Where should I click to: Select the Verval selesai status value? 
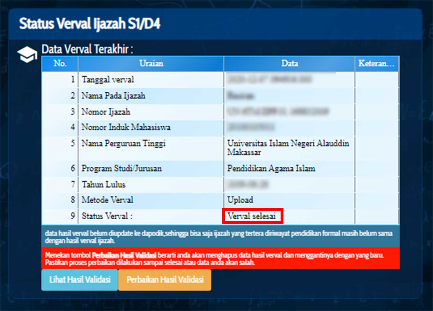pyautogui.click(x=252, y=216)
